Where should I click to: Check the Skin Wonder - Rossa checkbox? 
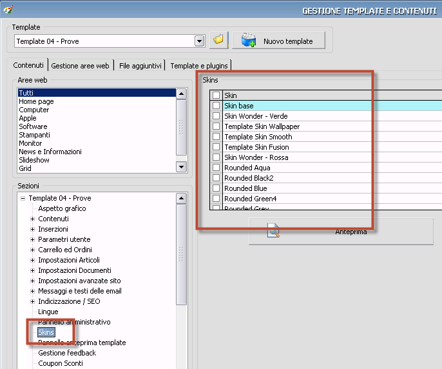(216, 157)
